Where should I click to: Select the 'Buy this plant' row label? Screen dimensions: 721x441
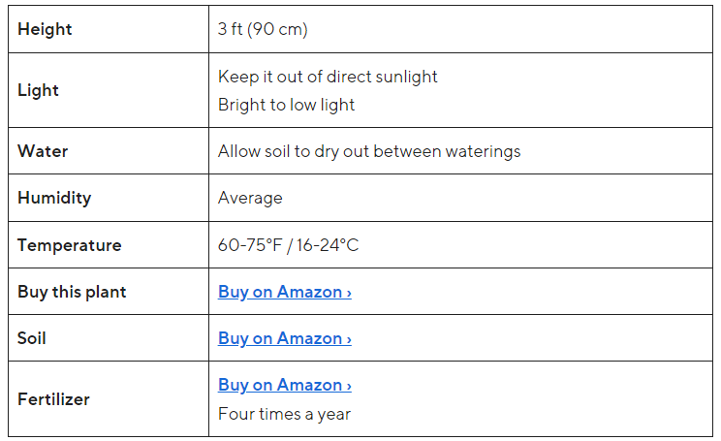tap(72, 292)
